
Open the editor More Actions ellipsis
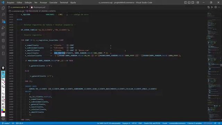click(x=219, y=7)
